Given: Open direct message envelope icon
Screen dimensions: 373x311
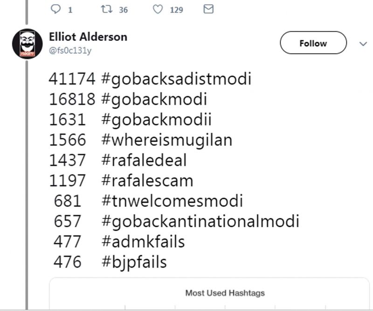Looking at the screenshot, I should coord(208,9).
